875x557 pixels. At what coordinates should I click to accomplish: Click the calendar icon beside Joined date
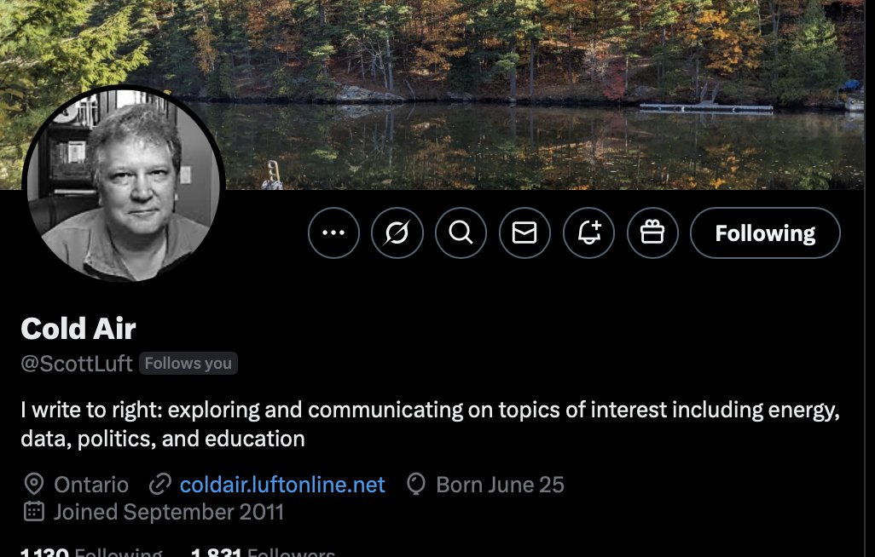click(x=34, y=511)
